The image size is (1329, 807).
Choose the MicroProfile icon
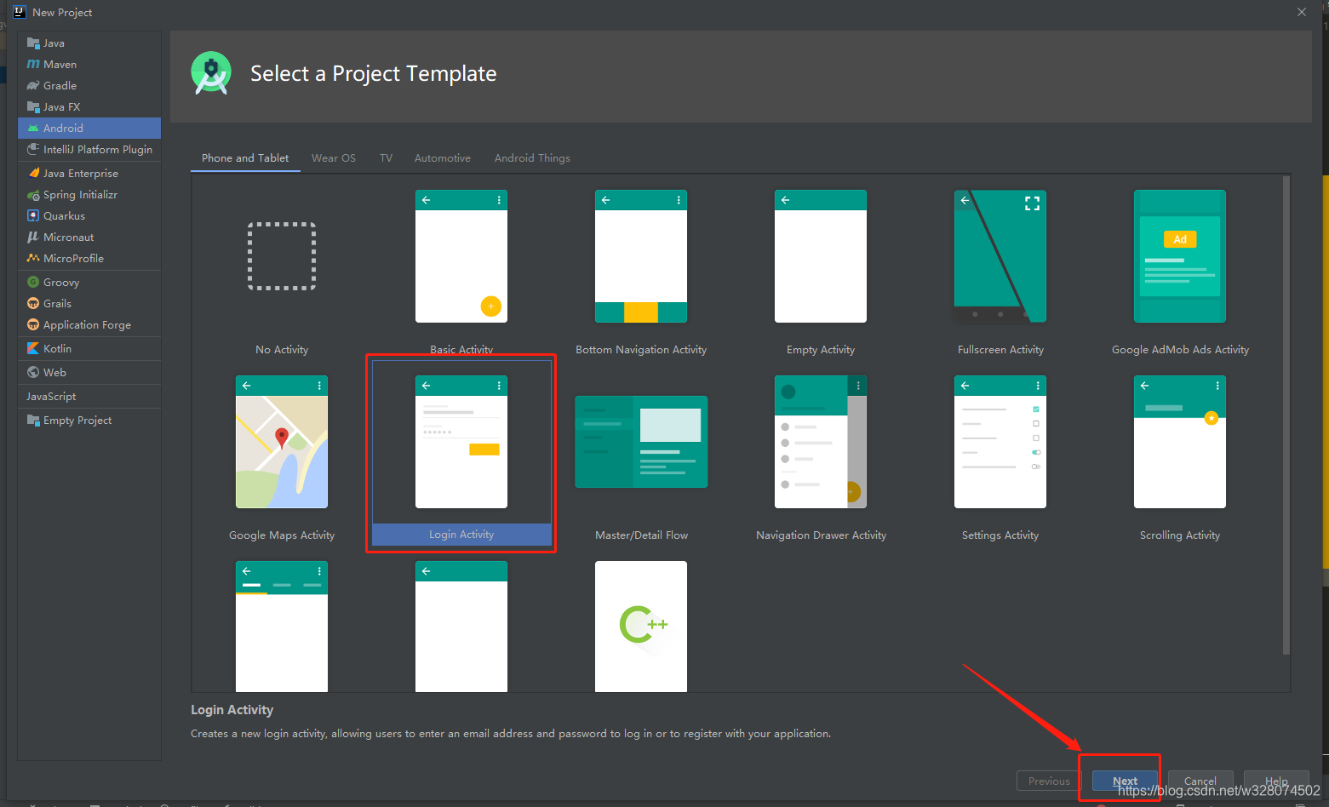click(33, 259)
